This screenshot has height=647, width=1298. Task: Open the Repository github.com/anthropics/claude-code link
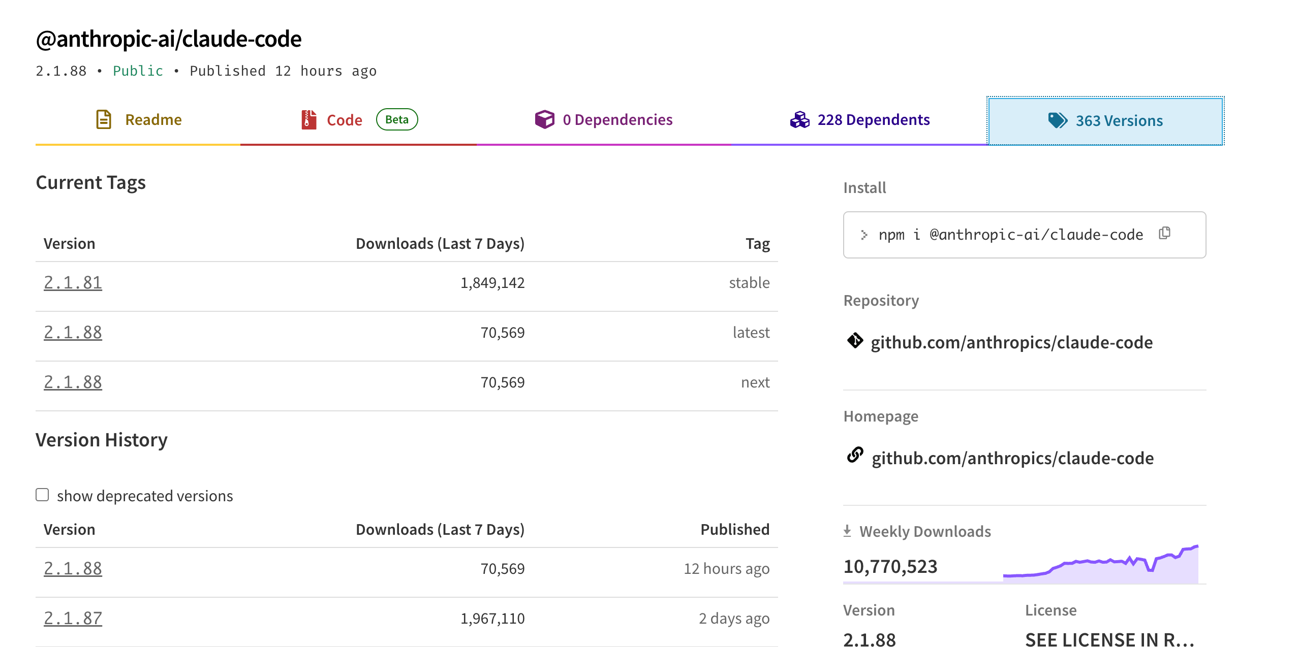coord(1011,342)
